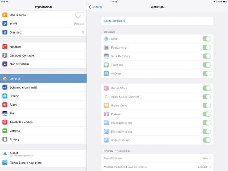Tap the Generali gear icon
This screenshot has width=228, height=171.
point(5,79)
